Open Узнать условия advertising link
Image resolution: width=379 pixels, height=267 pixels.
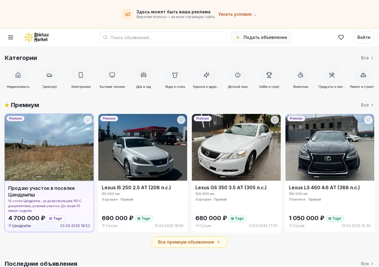(x=238, y=14)
